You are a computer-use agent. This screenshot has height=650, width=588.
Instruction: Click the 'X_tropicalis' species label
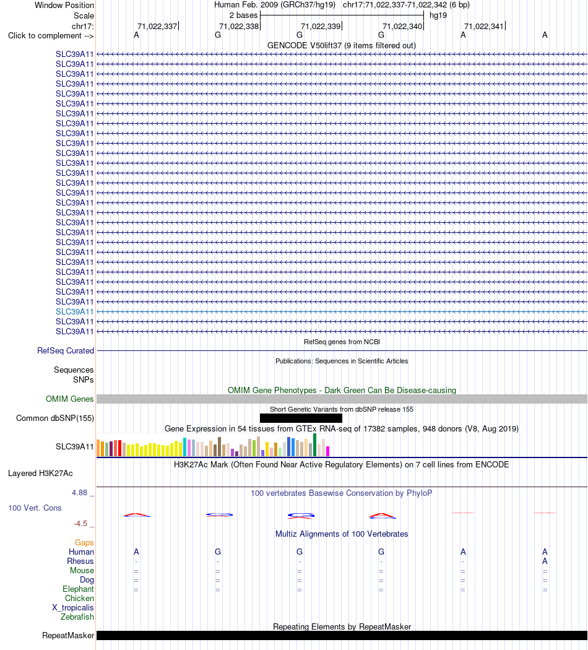click(73, 608)
